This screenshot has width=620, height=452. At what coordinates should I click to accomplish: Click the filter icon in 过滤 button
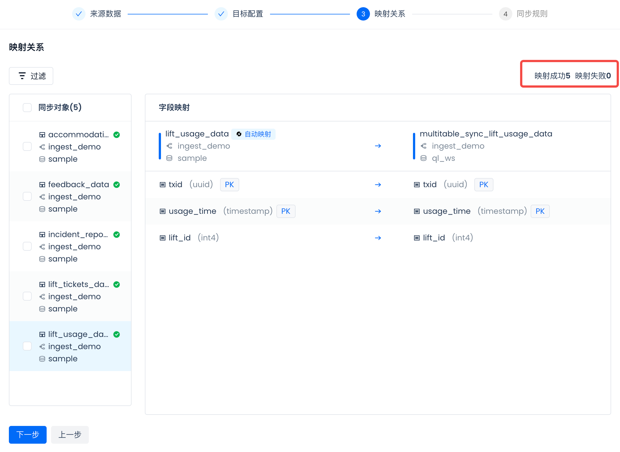click(x=22, y=76)
